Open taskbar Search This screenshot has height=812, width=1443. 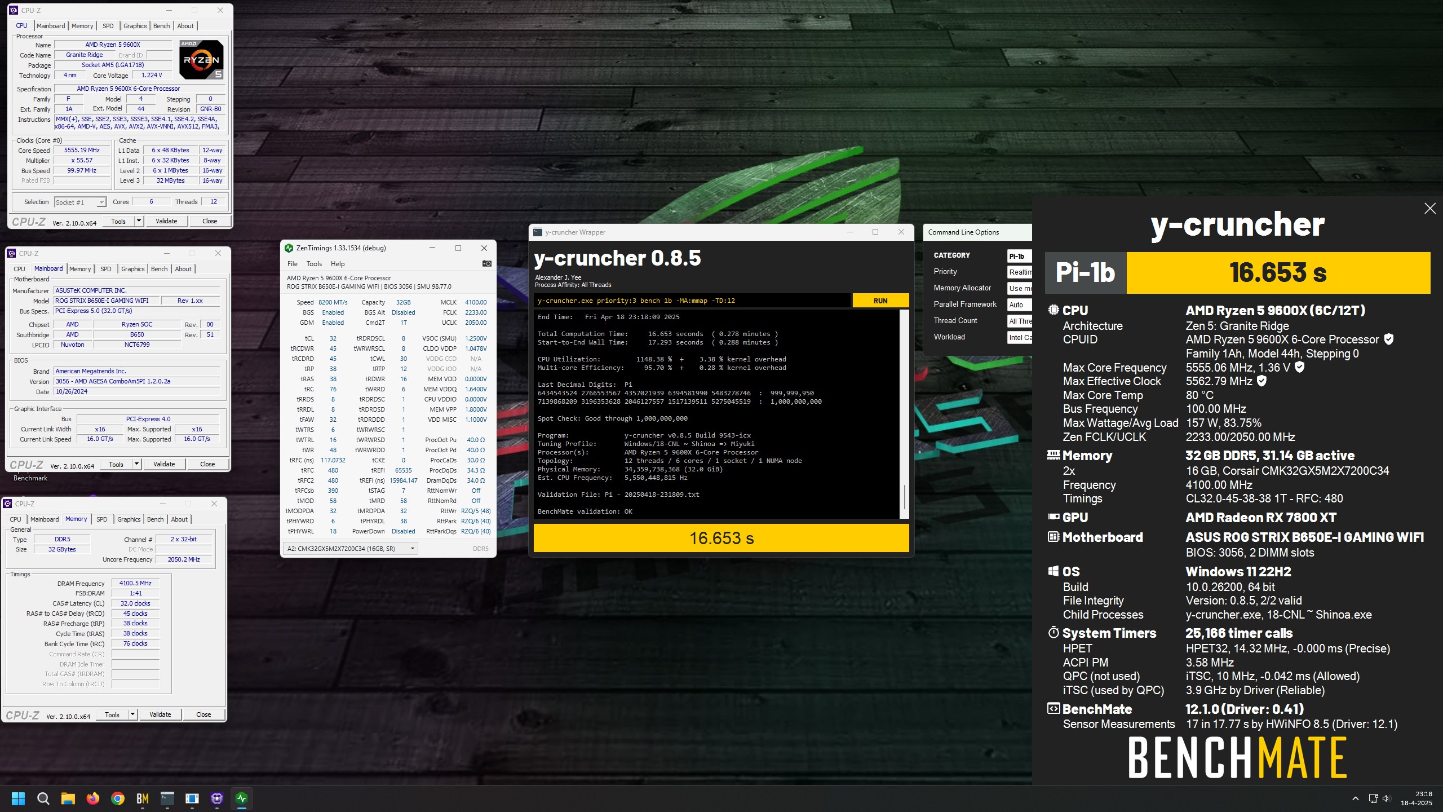(x=43, y=798)
